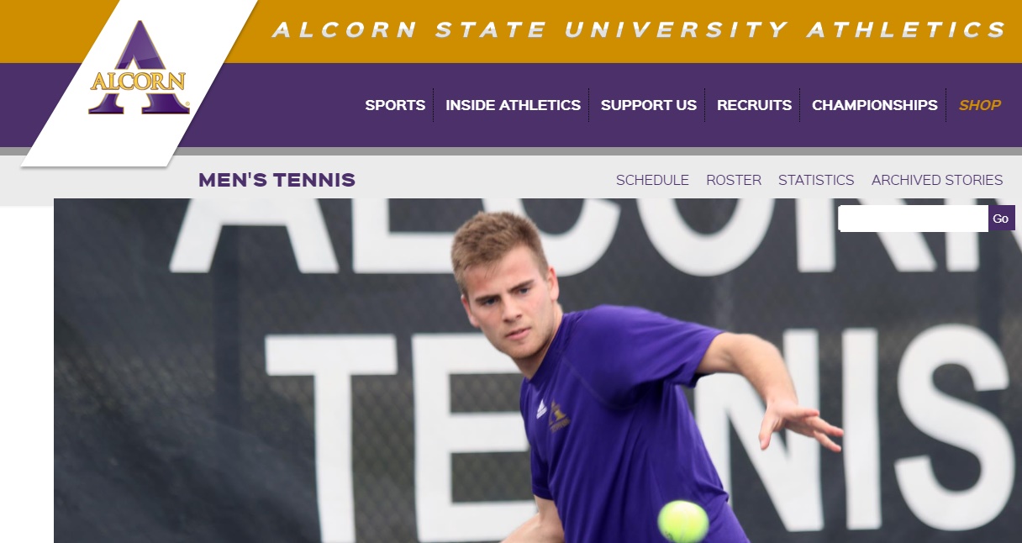The height and width of the screenshot is (543, 1022).
Task: Click the Go search button
Action: pyautogui.click(x=1001, y=219)
